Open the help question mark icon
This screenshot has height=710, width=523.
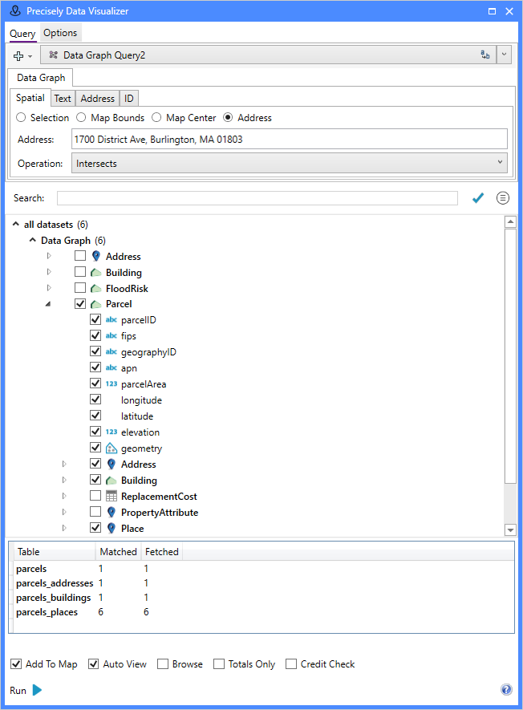tap(506, 690)
